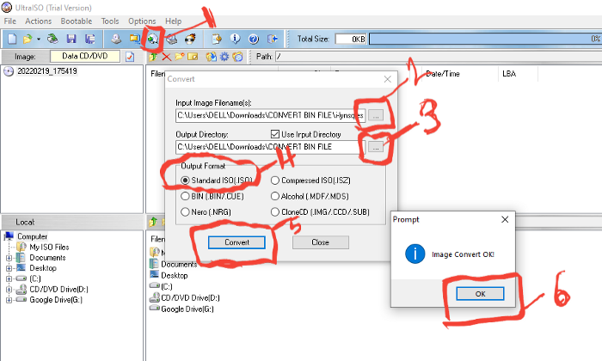Click the Path field in image pane
The image size is (602, 361).
tap(439, 57)
